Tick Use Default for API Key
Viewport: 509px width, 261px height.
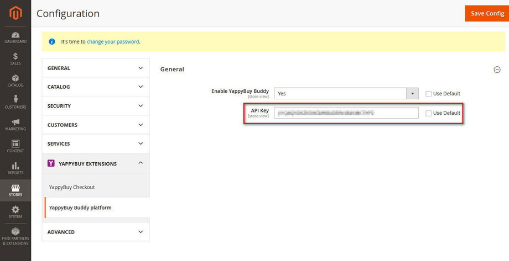click(x=428, y=113)
